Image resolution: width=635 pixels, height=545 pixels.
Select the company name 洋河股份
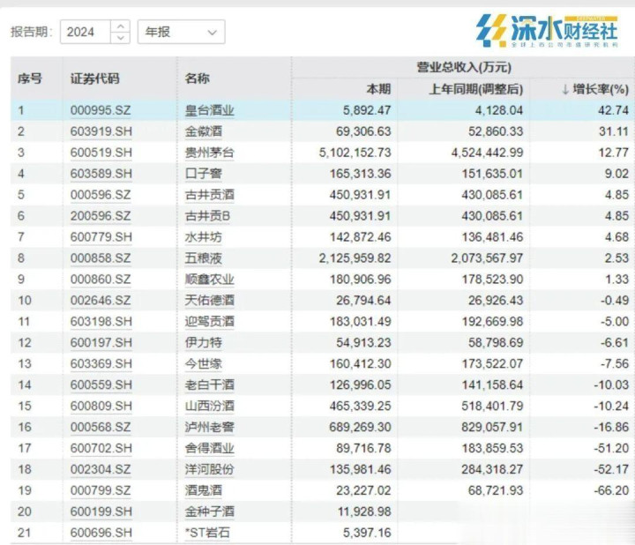point(209,469)
